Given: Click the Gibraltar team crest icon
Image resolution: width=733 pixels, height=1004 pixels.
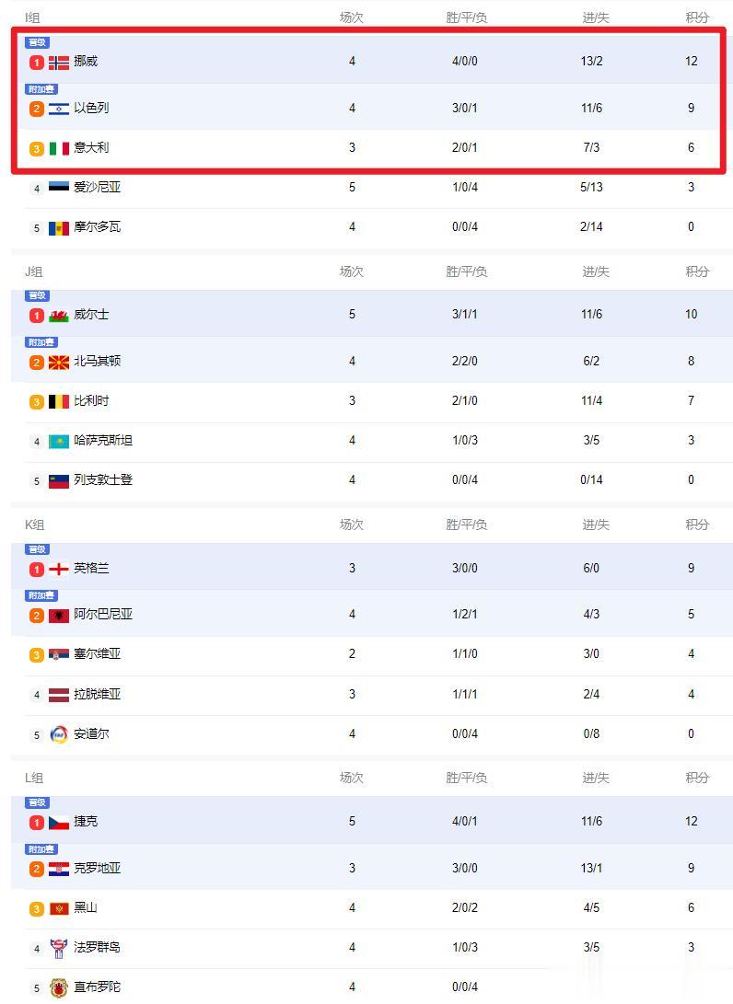Looking at the screenshot, I should 59,988.
